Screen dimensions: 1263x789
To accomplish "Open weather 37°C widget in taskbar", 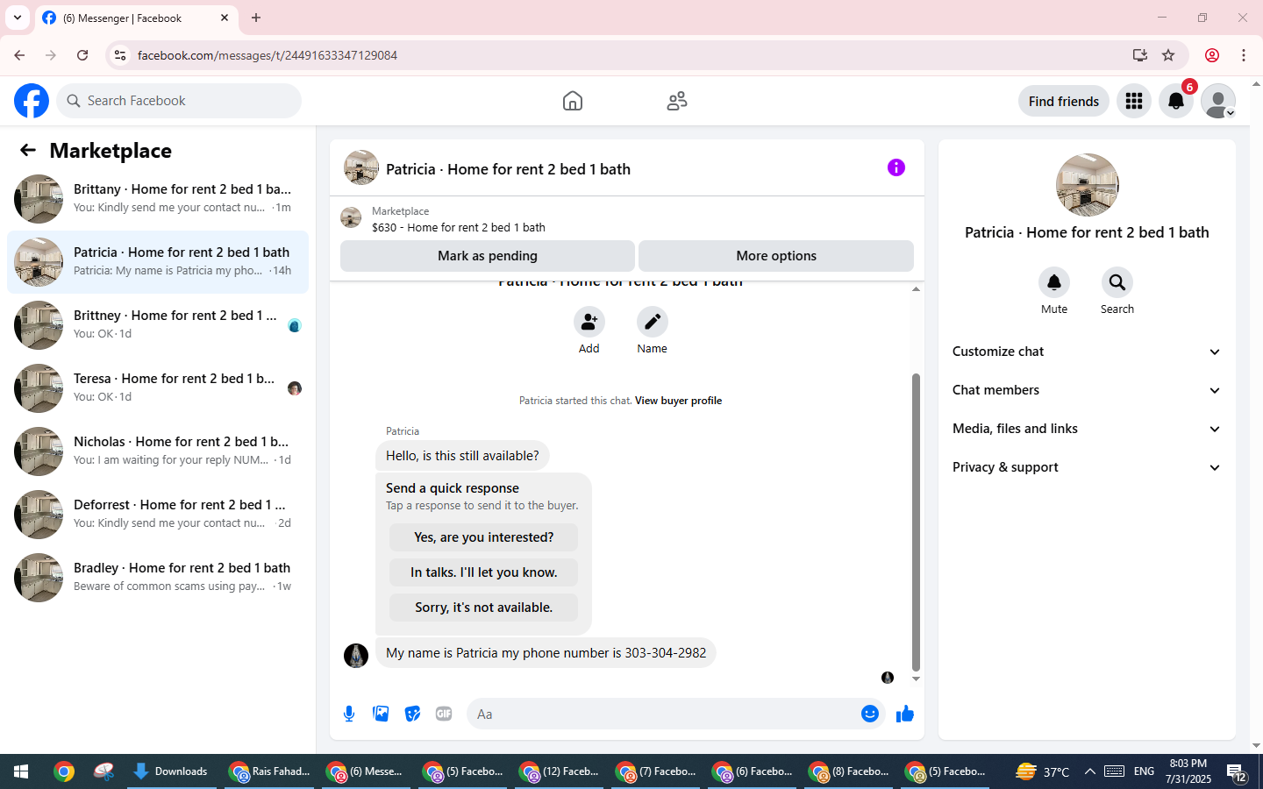I will coord(1042,771).
